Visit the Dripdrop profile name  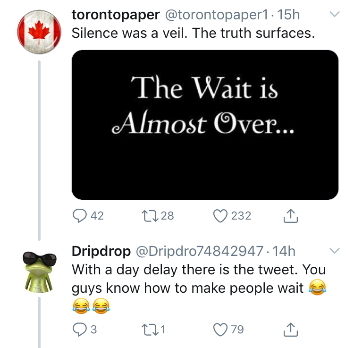101,251
